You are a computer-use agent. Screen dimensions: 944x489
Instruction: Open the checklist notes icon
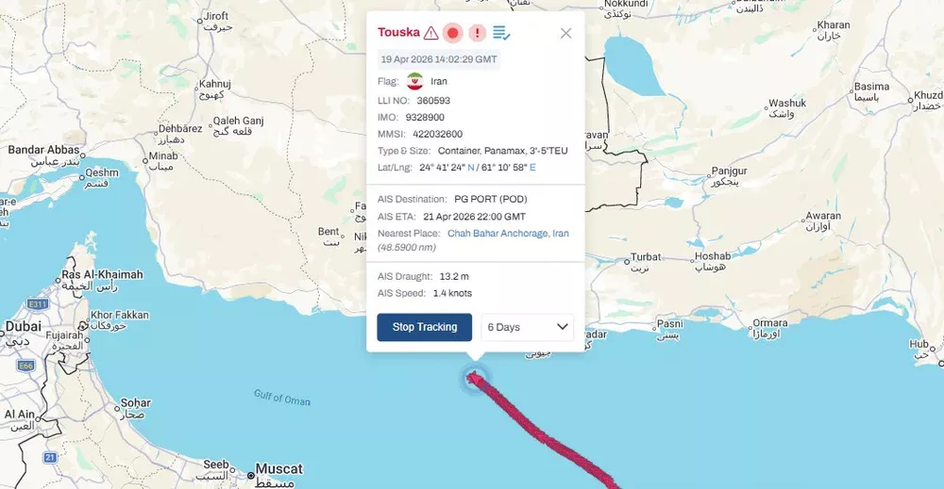[501, 33]
